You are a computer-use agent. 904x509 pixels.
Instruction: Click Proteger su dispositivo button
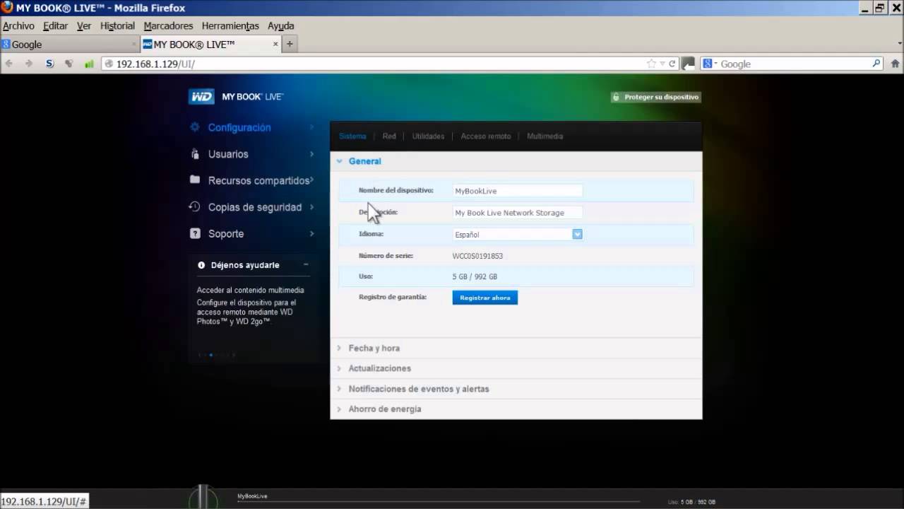point(656,97)
